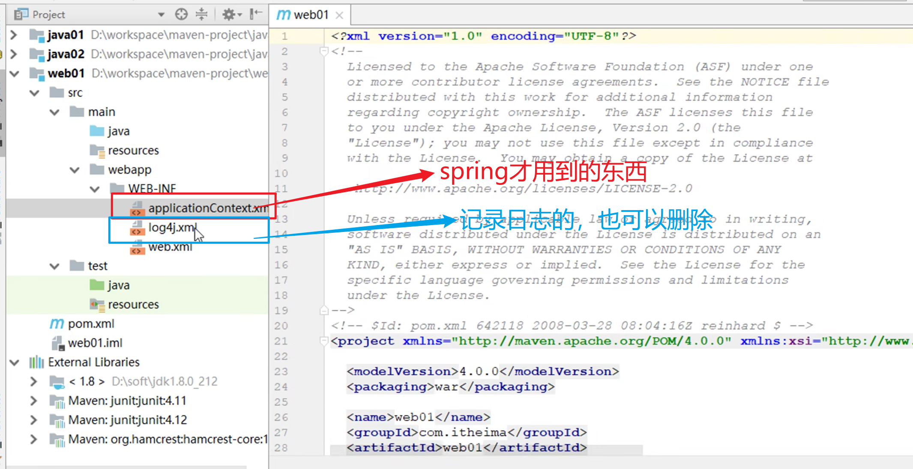Select log4j.xml in the project tree
This screenshot has height=469, width=913.
coord(172,228)
